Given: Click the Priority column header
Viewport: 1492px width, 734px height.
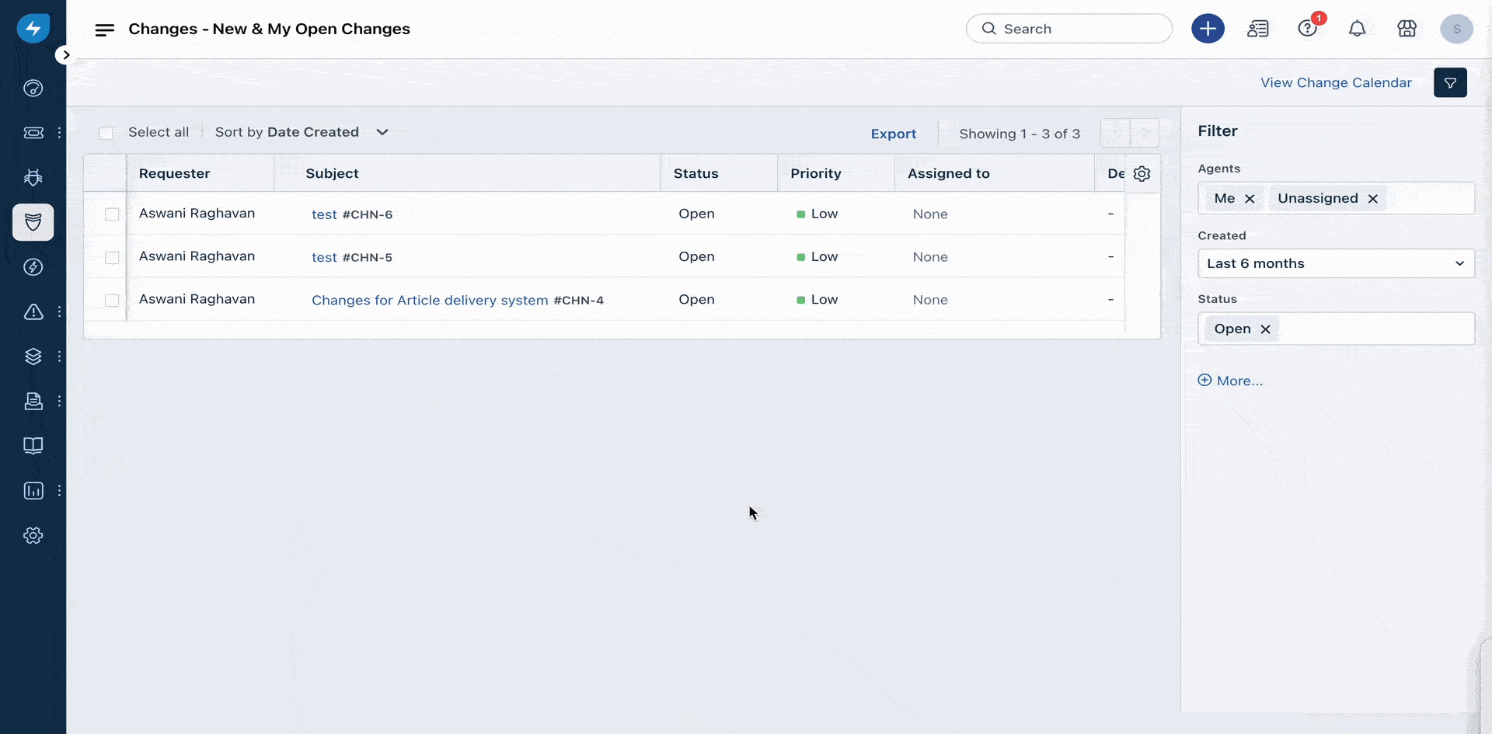Looking at the screenshot, I should pos(816,173).
